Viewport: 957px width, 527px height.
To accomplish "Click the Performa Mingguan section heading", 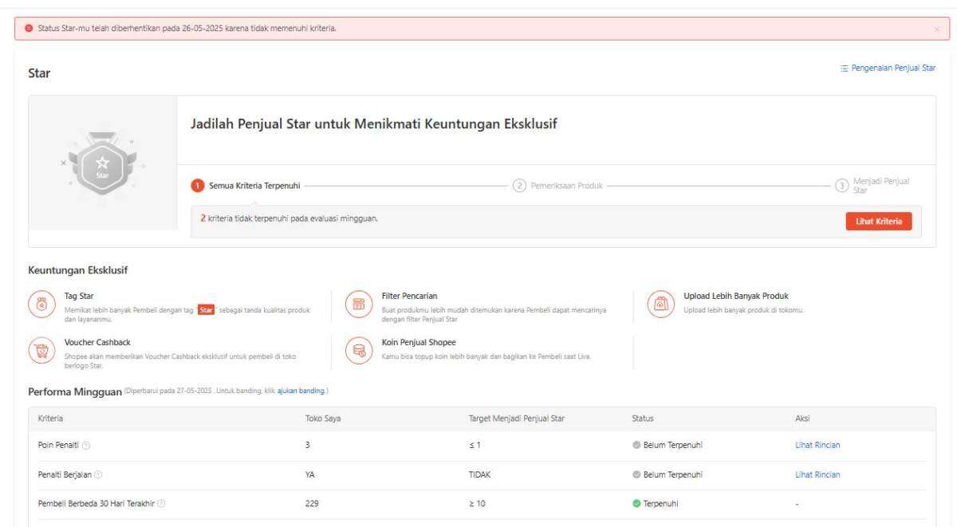I will pyautogui.click(x=73, y=391).
